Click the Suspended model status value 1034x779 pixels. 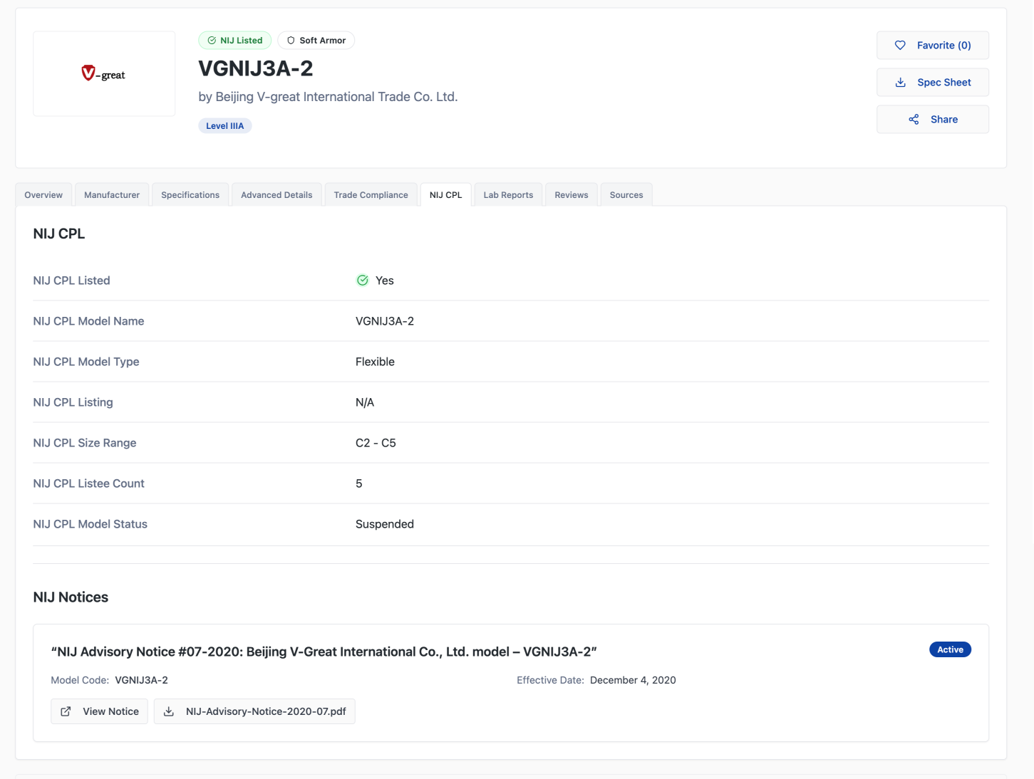tap(385, 524)
